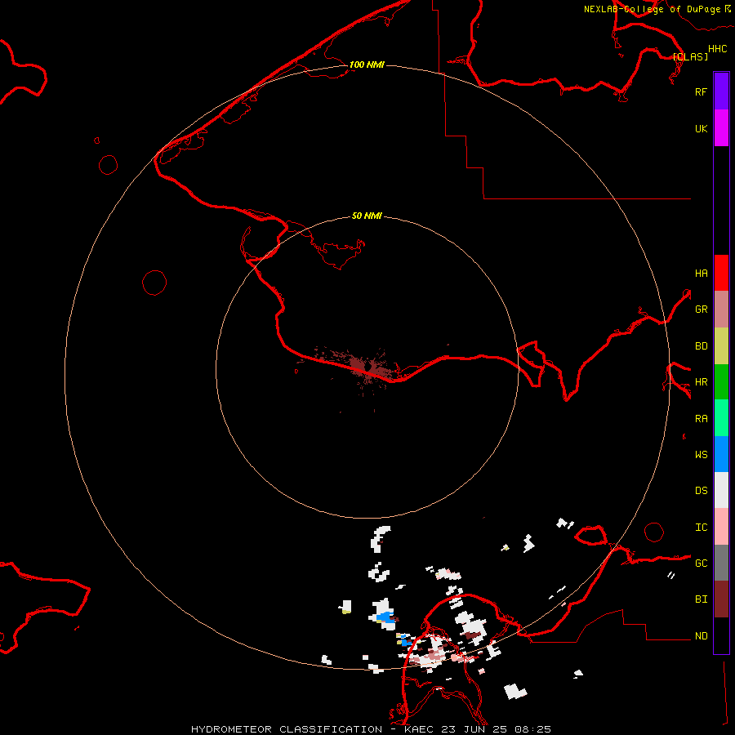Click the 08:25 timestamp
This screenshot has height=735, width=735.
click(533, 729)
